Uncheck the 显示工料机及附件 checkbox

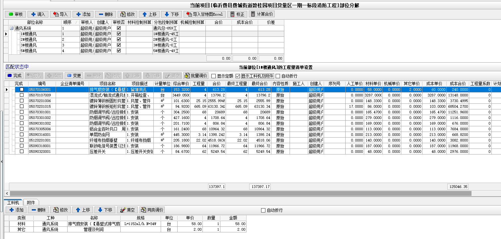[x=238, y=76]
